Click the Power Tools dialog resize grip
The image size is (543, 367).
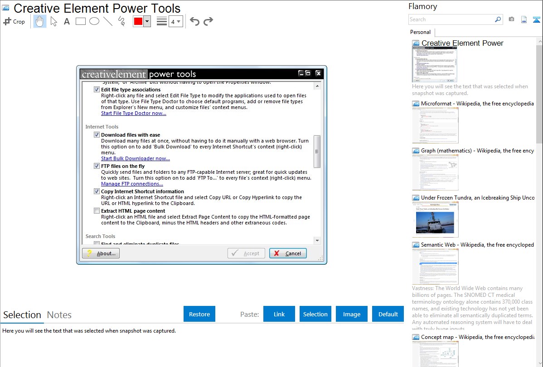click(320, 258)
